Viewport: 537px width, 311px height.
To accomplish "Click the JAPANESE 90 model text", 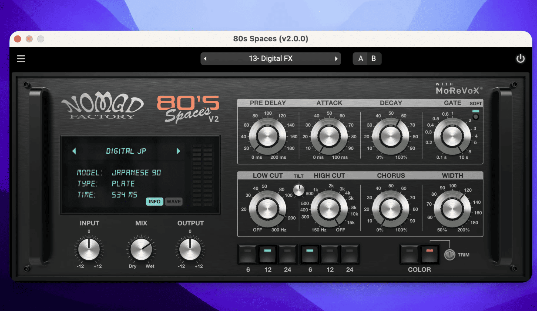I will tap(136, 173).
